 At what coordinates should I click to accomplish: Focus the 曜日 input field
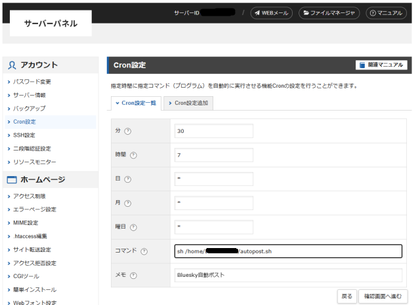tap(214, 227)
